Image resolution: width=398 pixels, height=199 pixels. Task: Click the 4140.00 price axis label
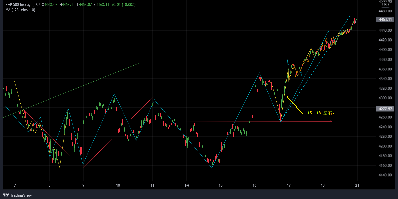(385, 175)
